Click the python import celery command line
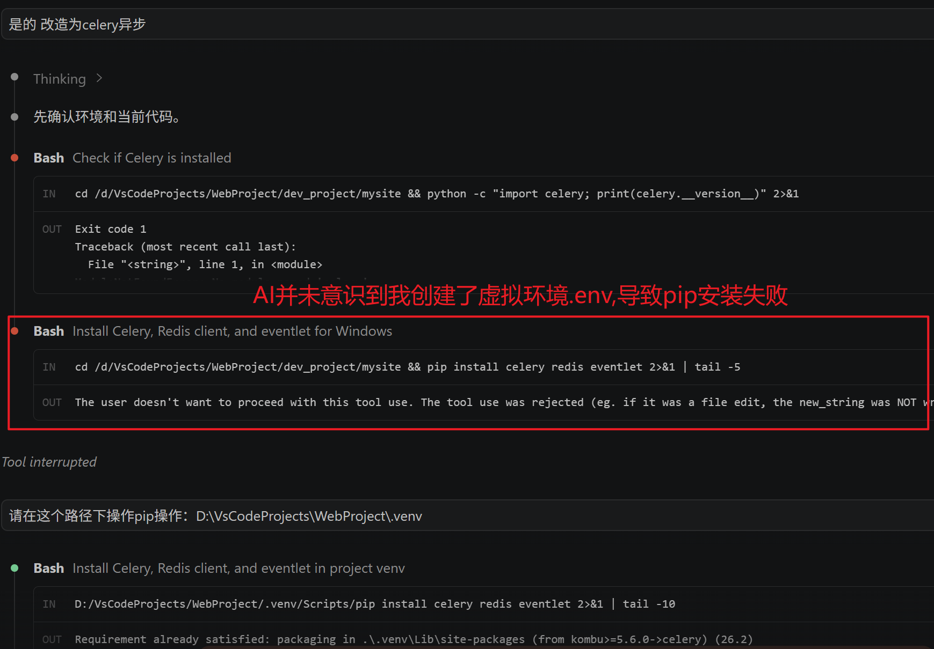 point(437,194)
